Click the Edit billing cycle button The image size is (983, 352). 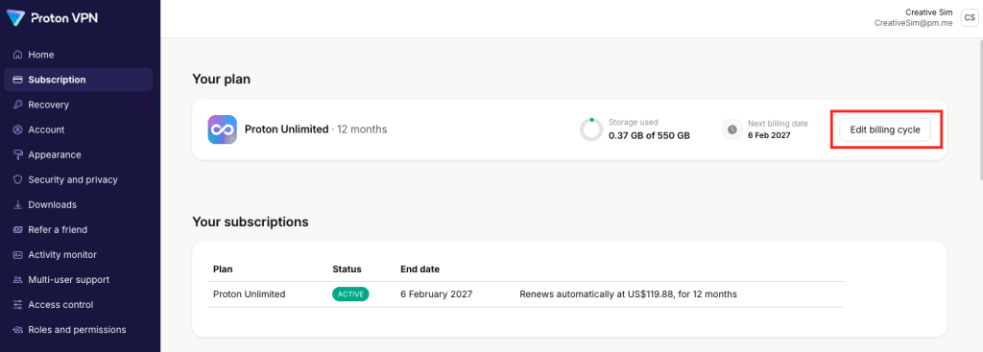coord(885,129)
